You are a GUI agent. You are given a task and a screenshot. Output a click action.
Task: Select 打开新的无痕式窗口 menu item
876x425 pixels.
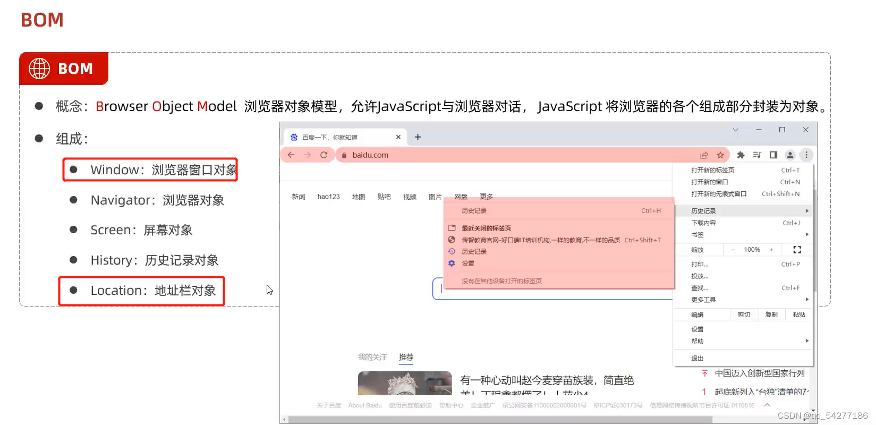pyautogui.click(x=743, y=194)
